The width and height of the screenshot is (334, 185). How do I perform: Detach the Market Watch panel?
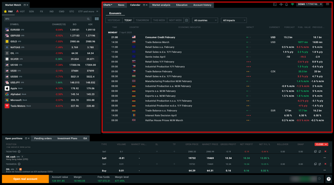(x=25, y=5)
